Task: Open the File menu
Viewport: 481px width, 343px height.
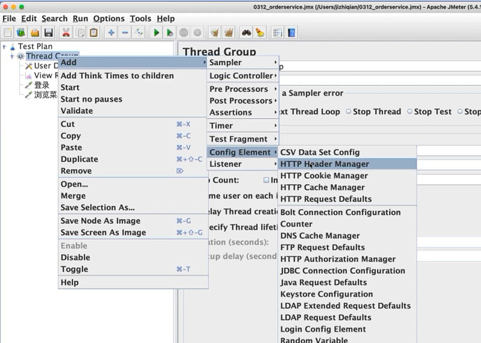Action: coord(9,19)
